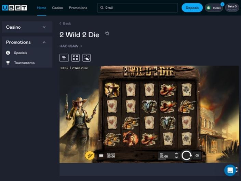Add 2 Wild 2 Die to favorites

click(x=107, y=33)
